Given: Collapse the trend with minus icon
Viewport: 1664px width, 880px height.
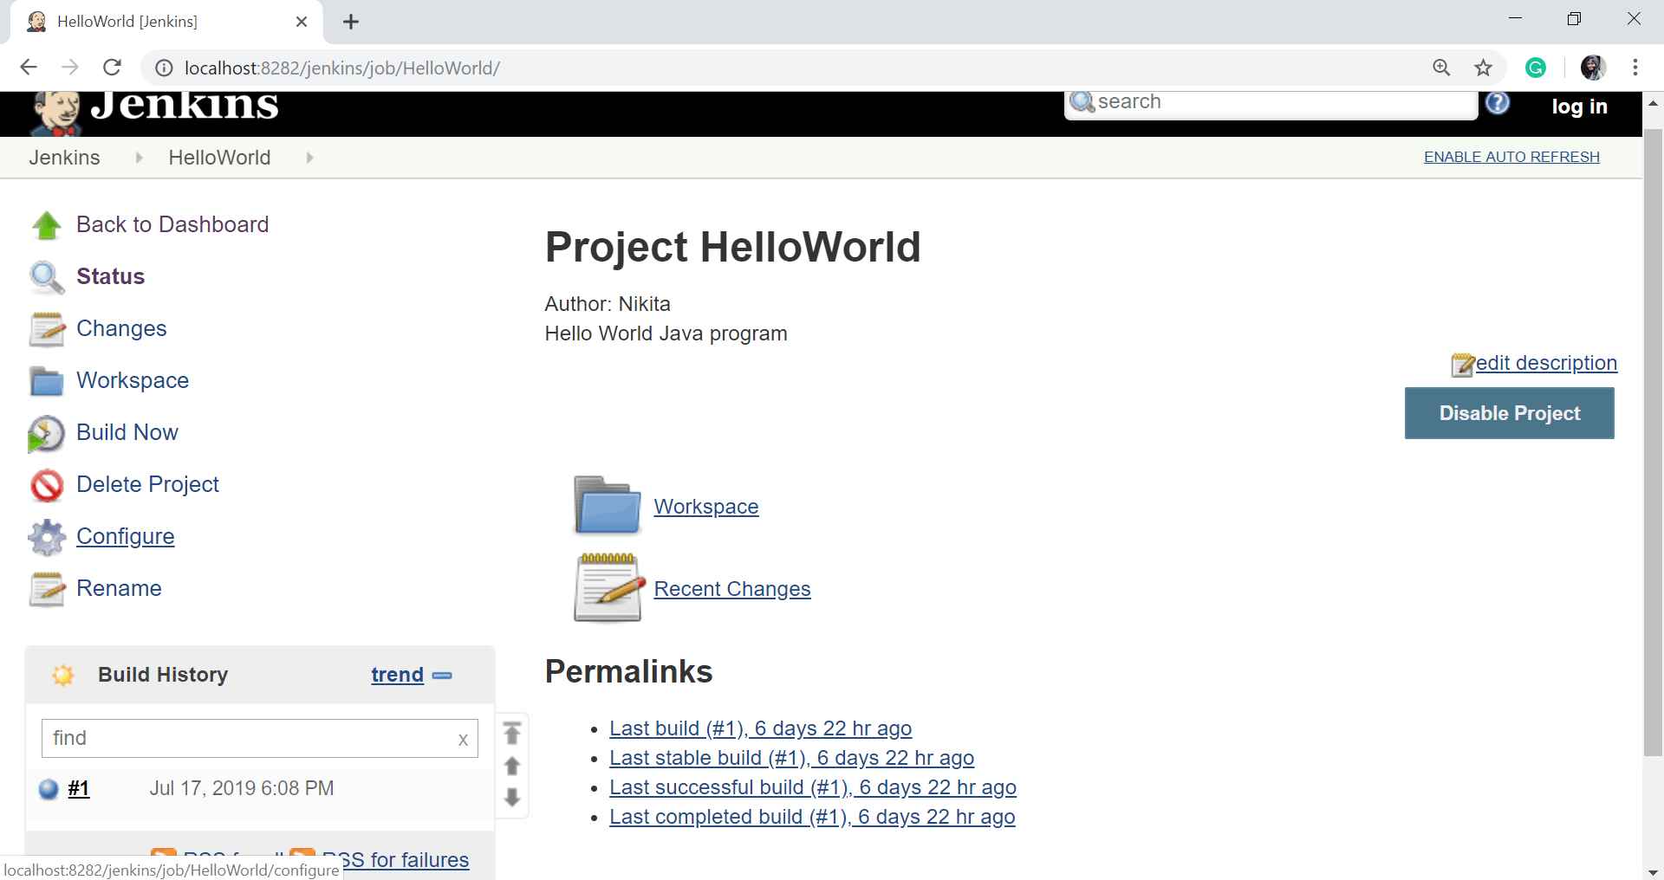Looking at the screenshot, I should (x=442, y=676).
